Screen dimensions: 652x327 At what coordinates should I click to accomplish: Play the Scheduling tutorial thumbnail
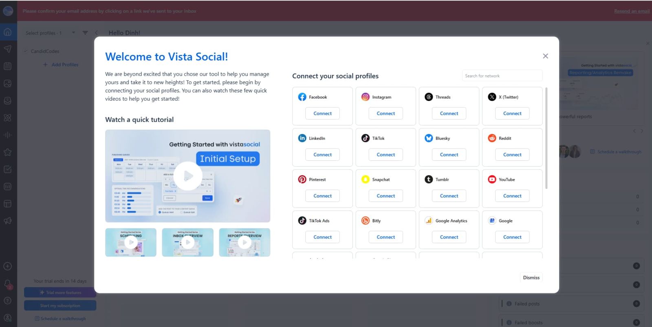131,242
